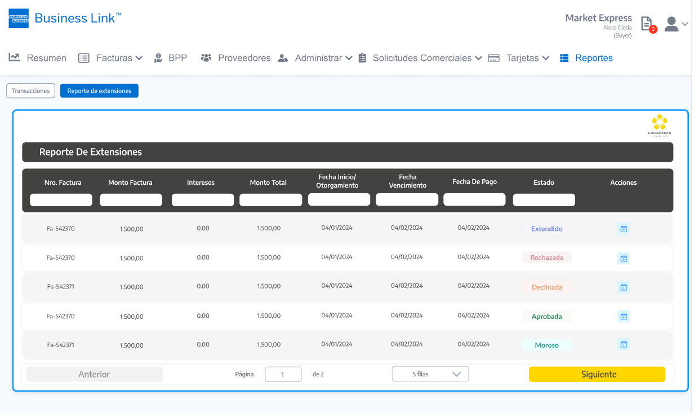Click the page number input box
Viewport: 694px width, 413px height.
(x=283, y=374)
